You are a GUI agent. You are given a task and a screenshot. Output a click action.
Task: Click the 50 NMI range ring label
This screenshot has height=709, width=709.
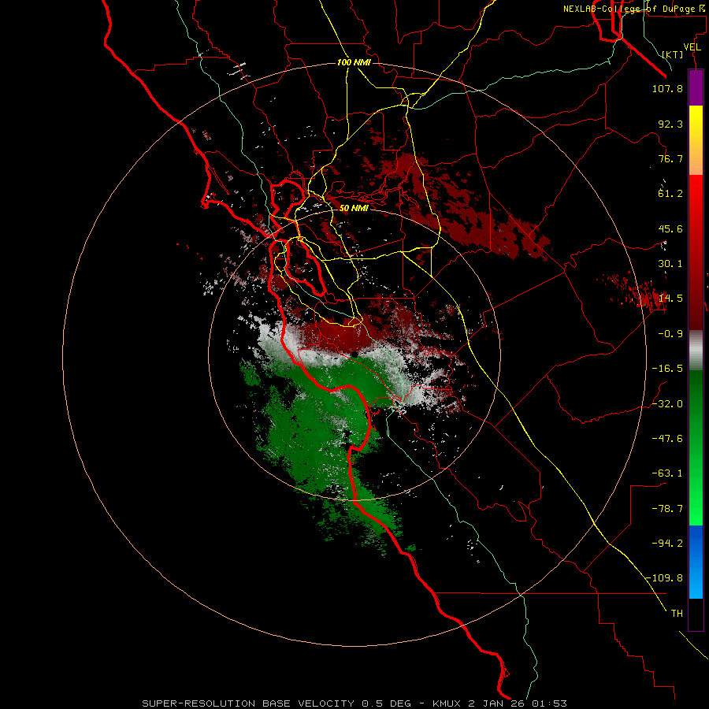[x=354, y=208]
